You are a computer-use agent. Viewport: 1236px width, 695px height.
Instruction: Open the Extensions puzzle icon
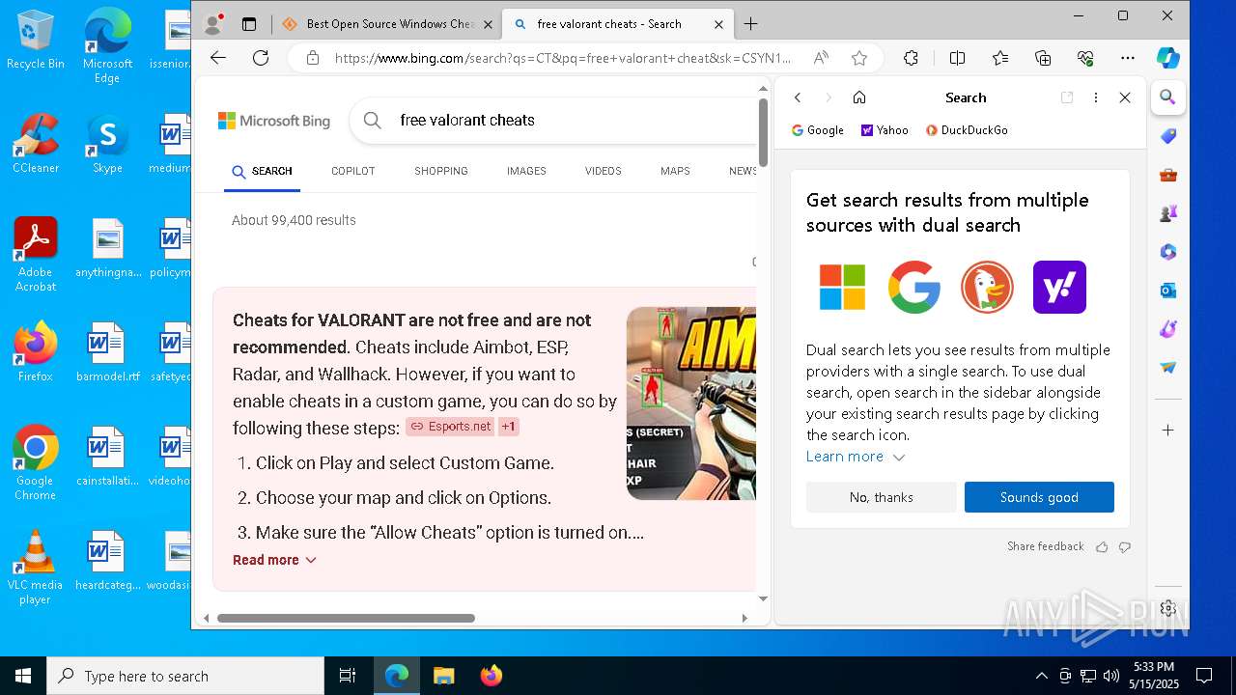(x=911, y=58)
